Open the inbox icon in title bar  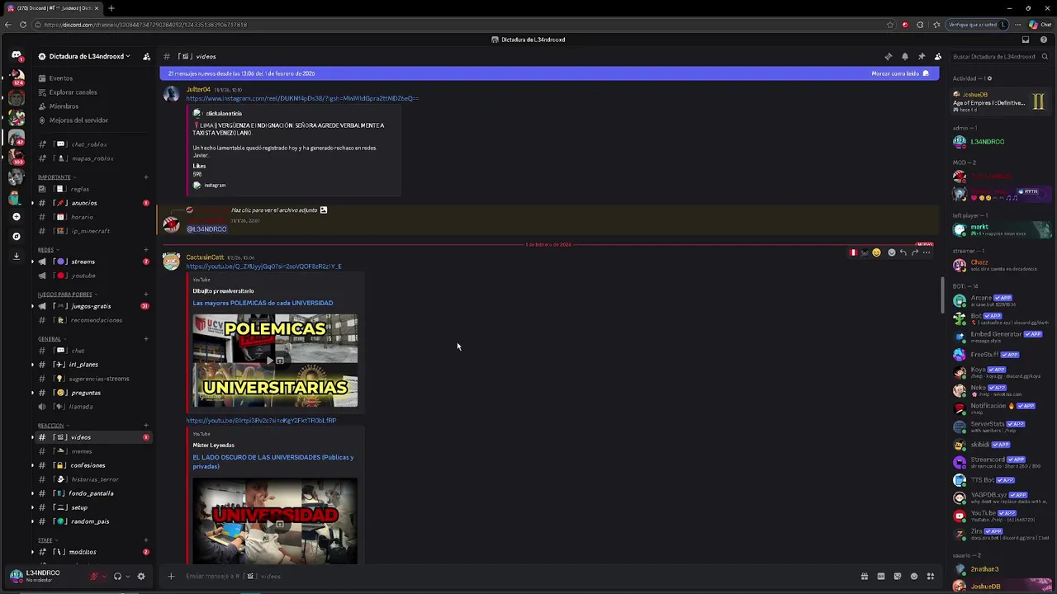[1026, 40]
